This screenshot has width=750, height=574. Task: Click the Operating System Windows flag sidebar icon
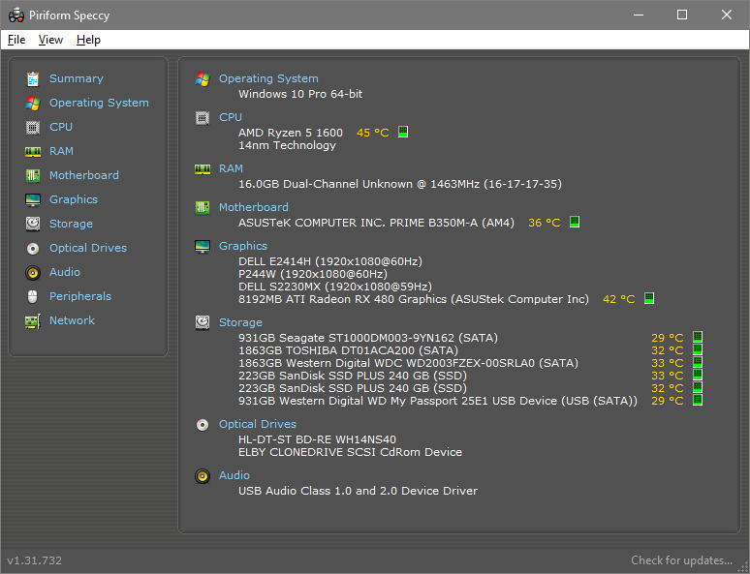click(x=33, y=103)
